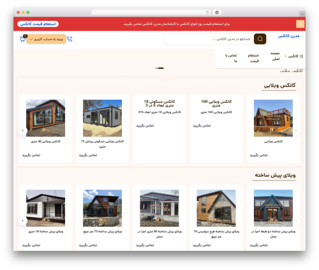Open the کانکس ویلایی 160 متری title
Image resolution: width=319 pixels, height=270 pixels.
pyautogui.click(x=216, y=103)
